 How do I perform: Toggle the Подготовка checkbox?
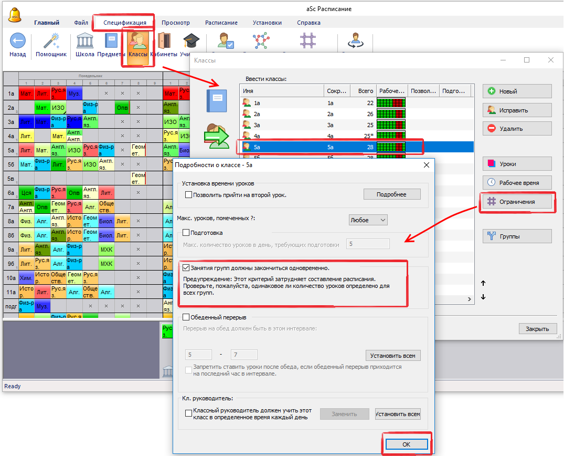pyautogui.click(x=186, y=233)
